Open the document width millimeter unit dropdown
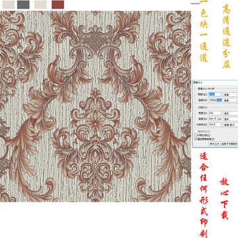238x238 pixels. (231, 113)
